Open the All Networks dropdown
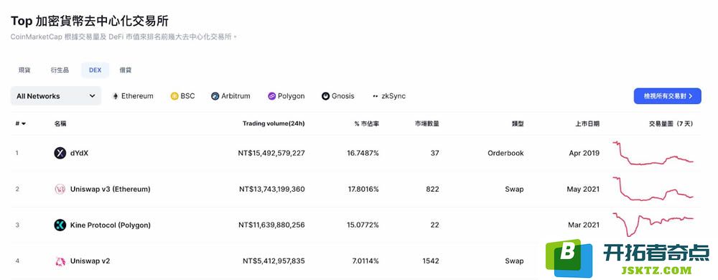Screen dimensions: 718x280 pos(56,96)
